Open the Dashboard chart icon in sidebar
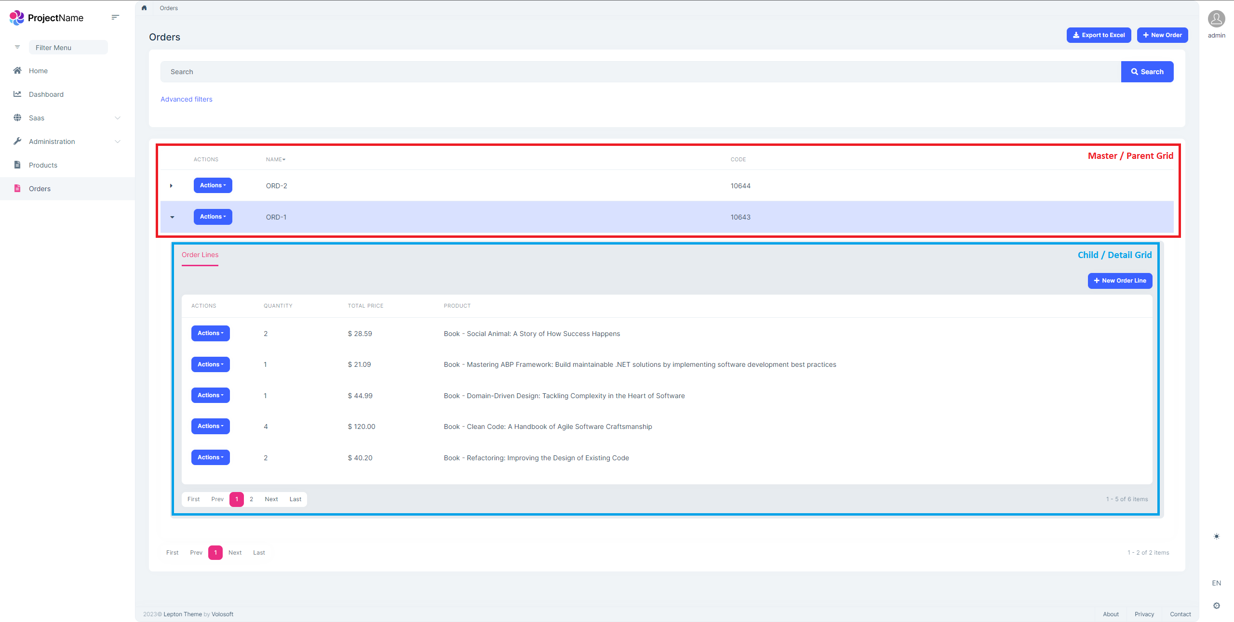The width and height of the screenshot is (1234, 622). pos(17,94)
